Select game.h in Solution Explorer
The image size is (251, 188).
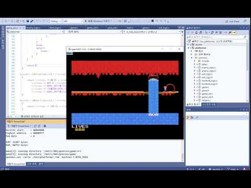click(206, 90)
